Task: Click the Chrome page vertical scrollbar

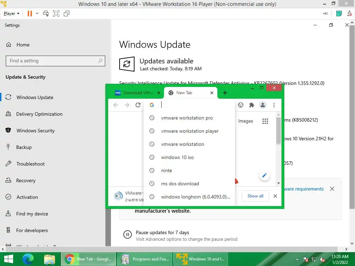Action: 278,131
